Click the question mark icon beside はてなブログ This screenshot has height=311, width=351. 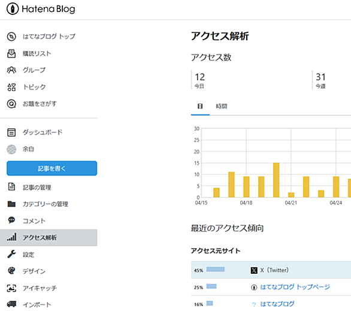(x=254, y=304)
